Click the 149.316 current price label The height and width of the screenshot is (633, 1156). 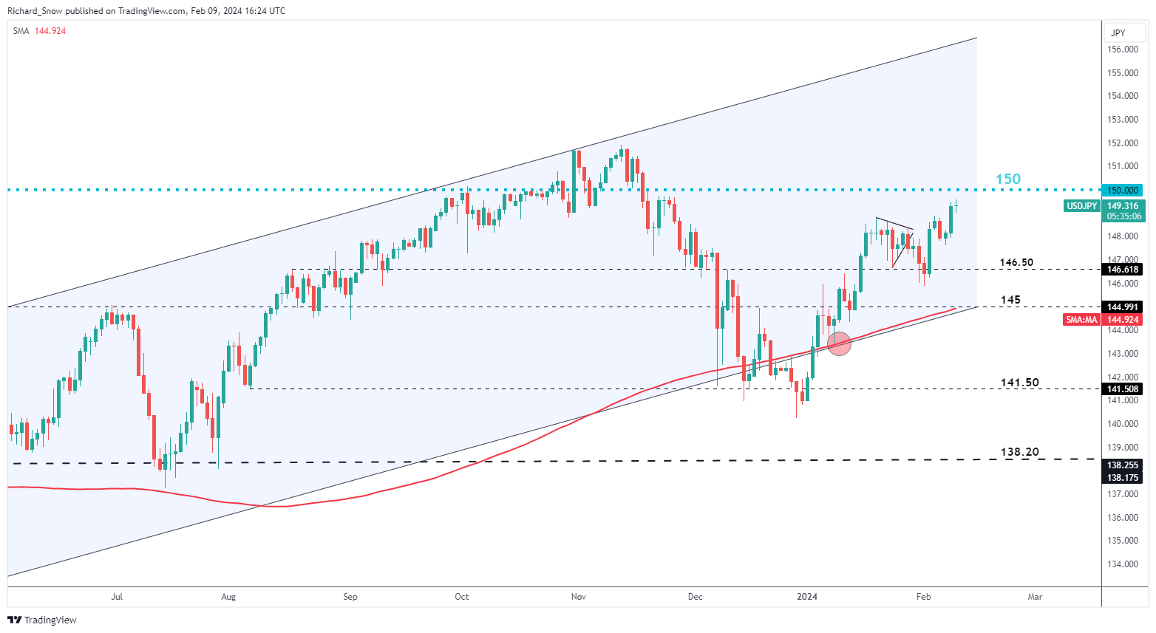(x=1123, y=206)
